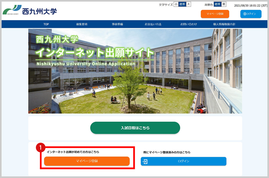Image resolution: width=269 pixels, height=178 pixels.
Task: Open the お支払い方法 menu item
Action: 153,24
